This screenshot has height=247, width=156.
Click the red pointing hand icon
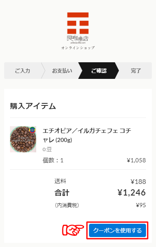click(73, 230)
